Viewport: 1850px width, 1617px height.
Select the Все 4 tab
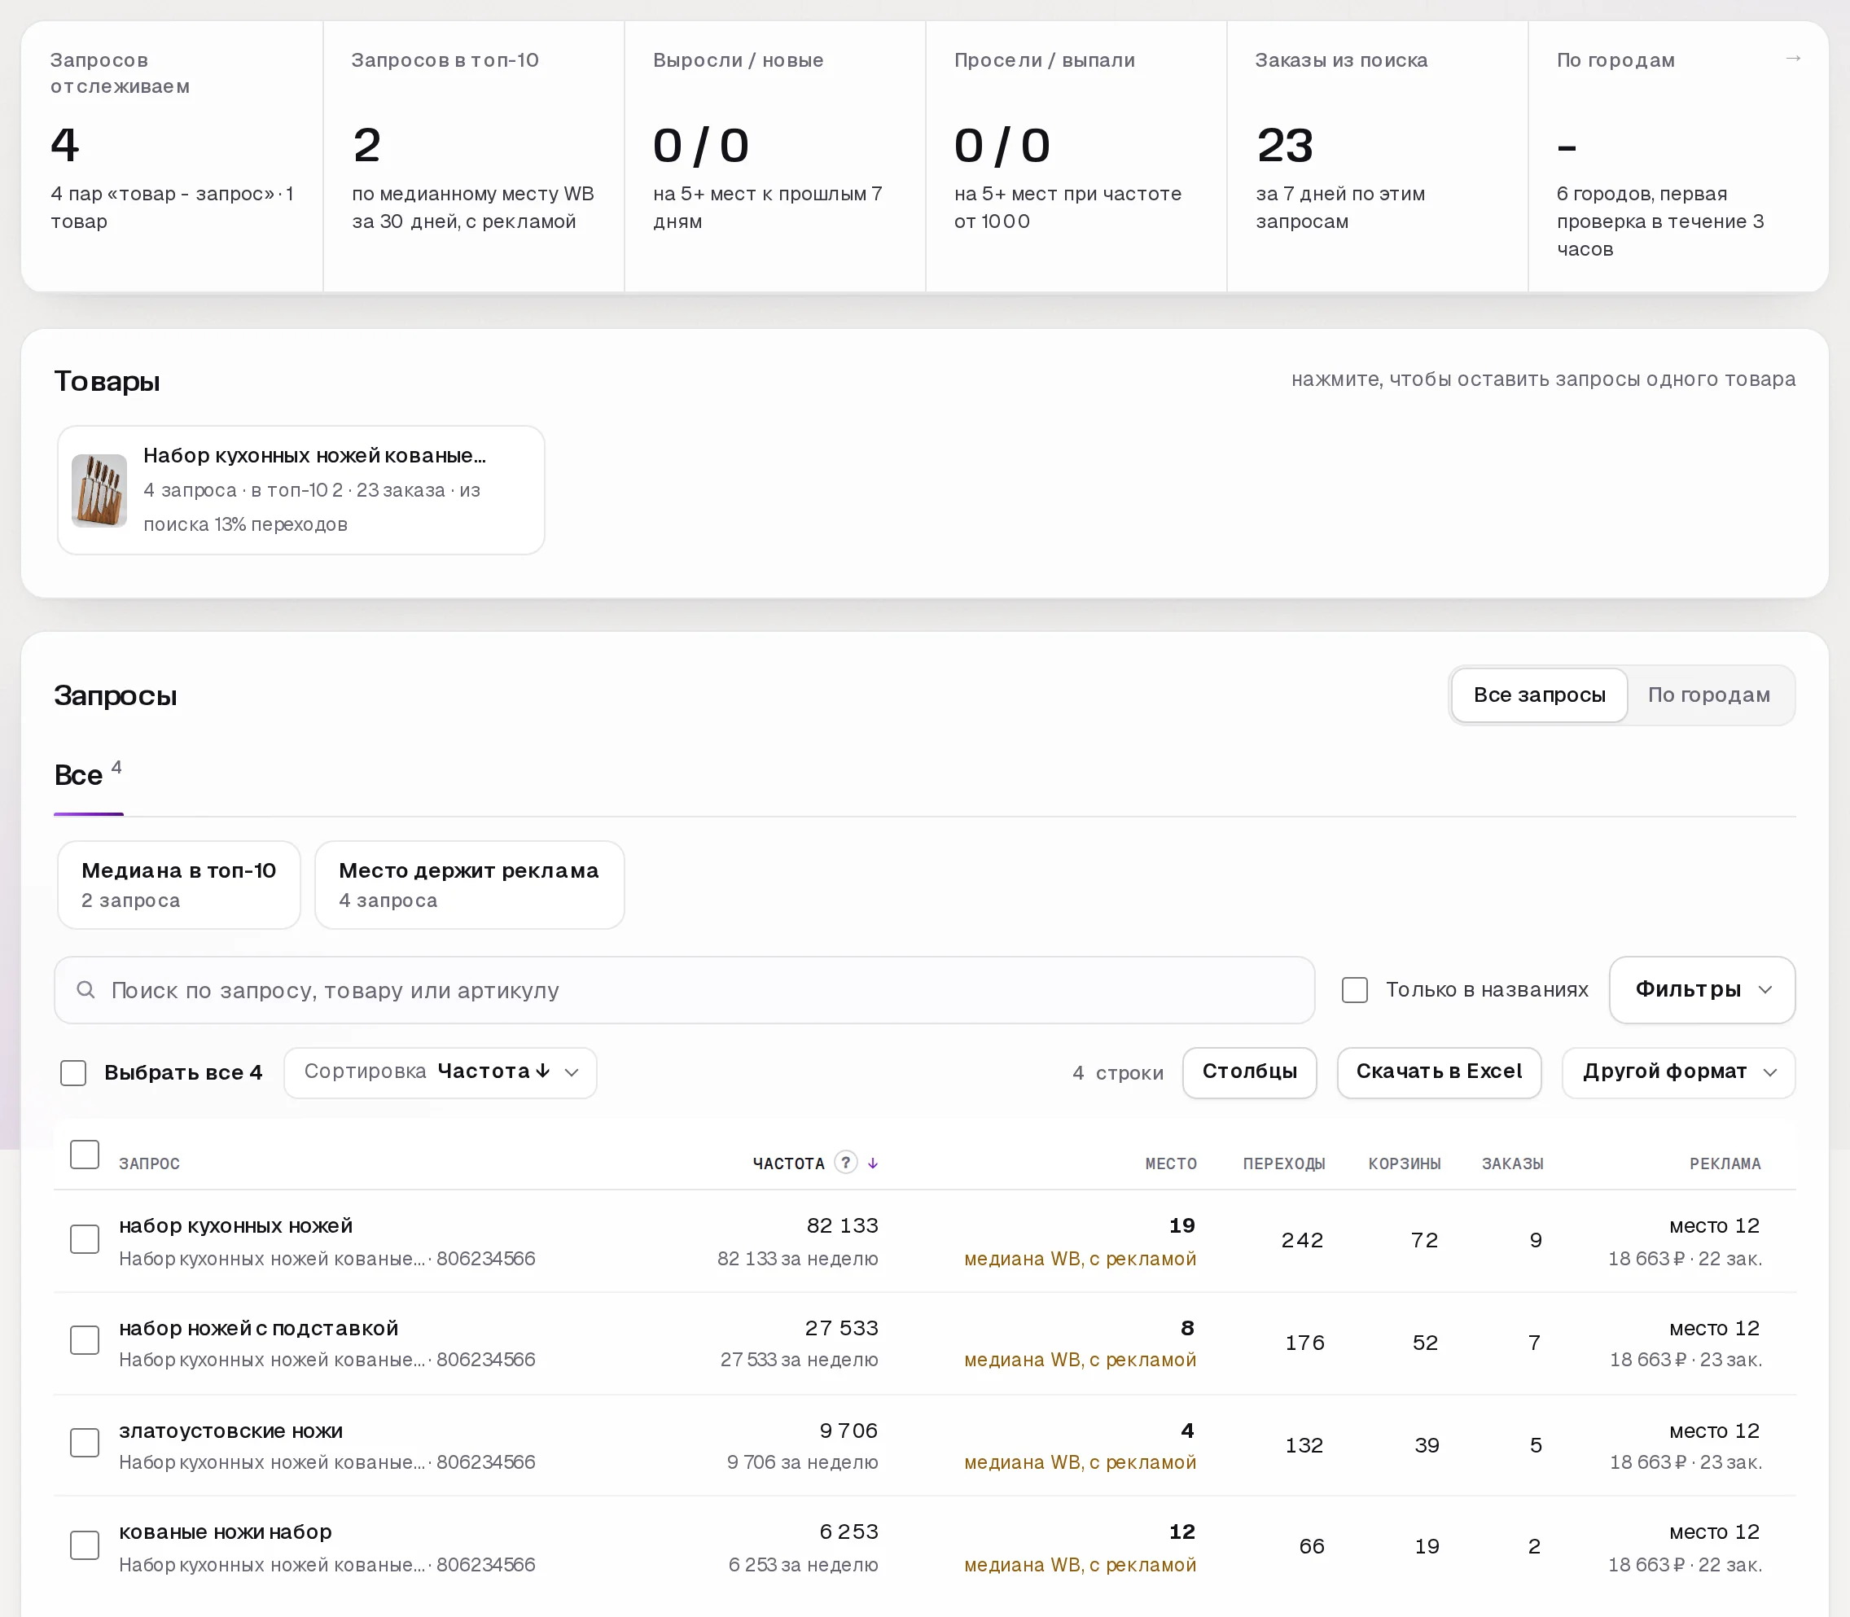(89, 775)
